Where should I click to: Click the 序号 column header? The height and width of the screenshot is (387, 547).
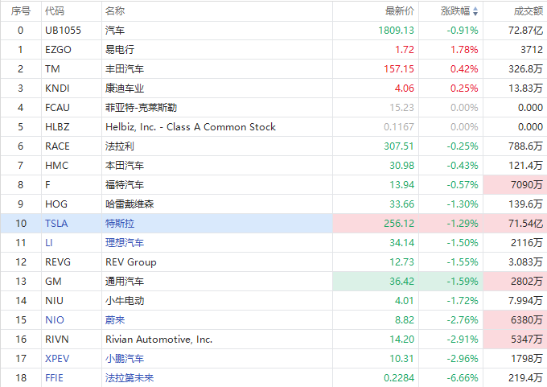(21, 11)
